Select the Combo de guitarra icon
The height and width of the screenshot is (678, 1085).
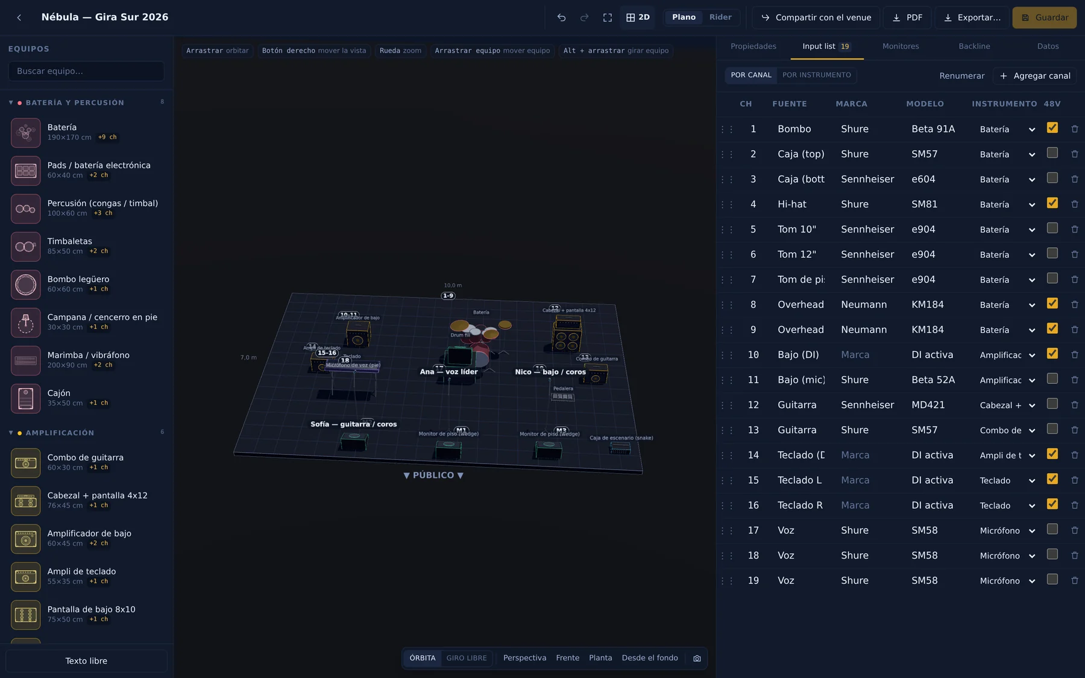[x=25, y=463]
